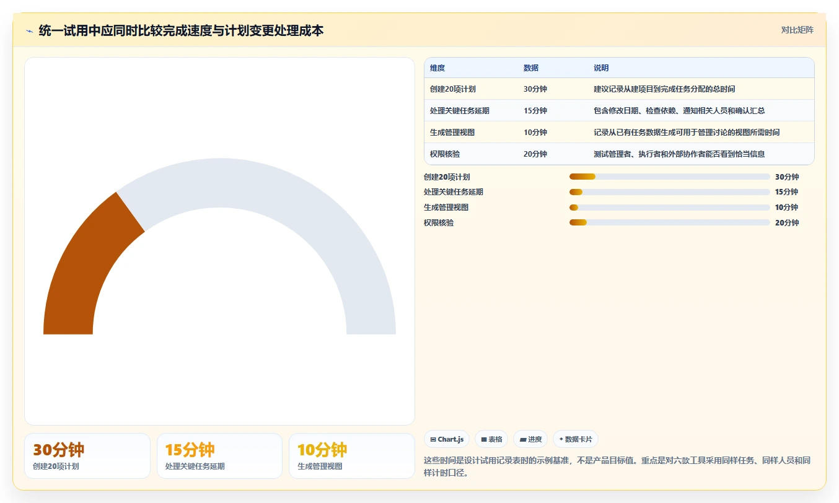Click the 说明 column header

coord(601,68)
